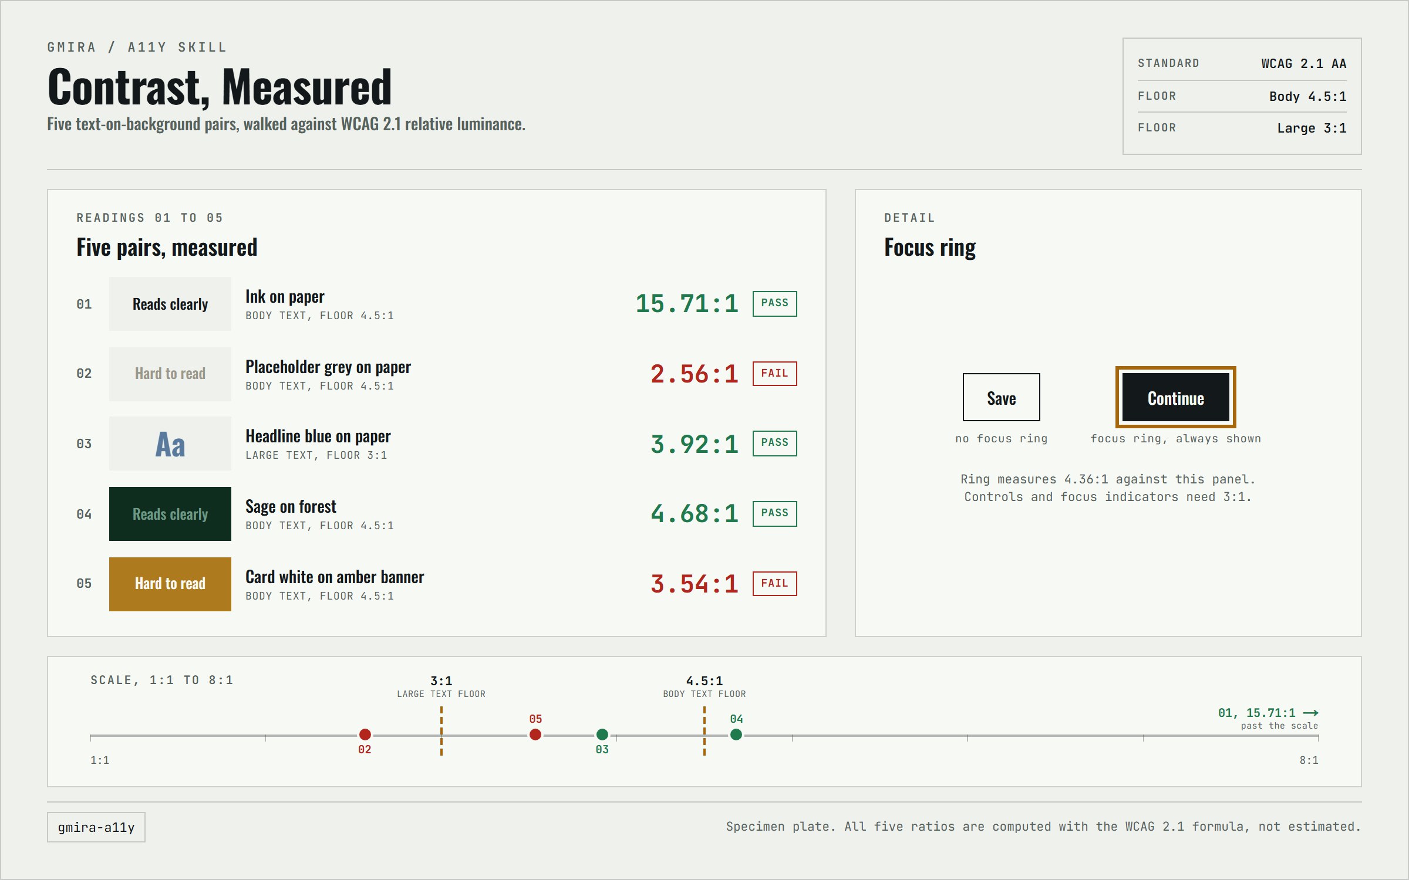
Task: Click the 3.54:1 ratio value
Action: pos(694,584)
